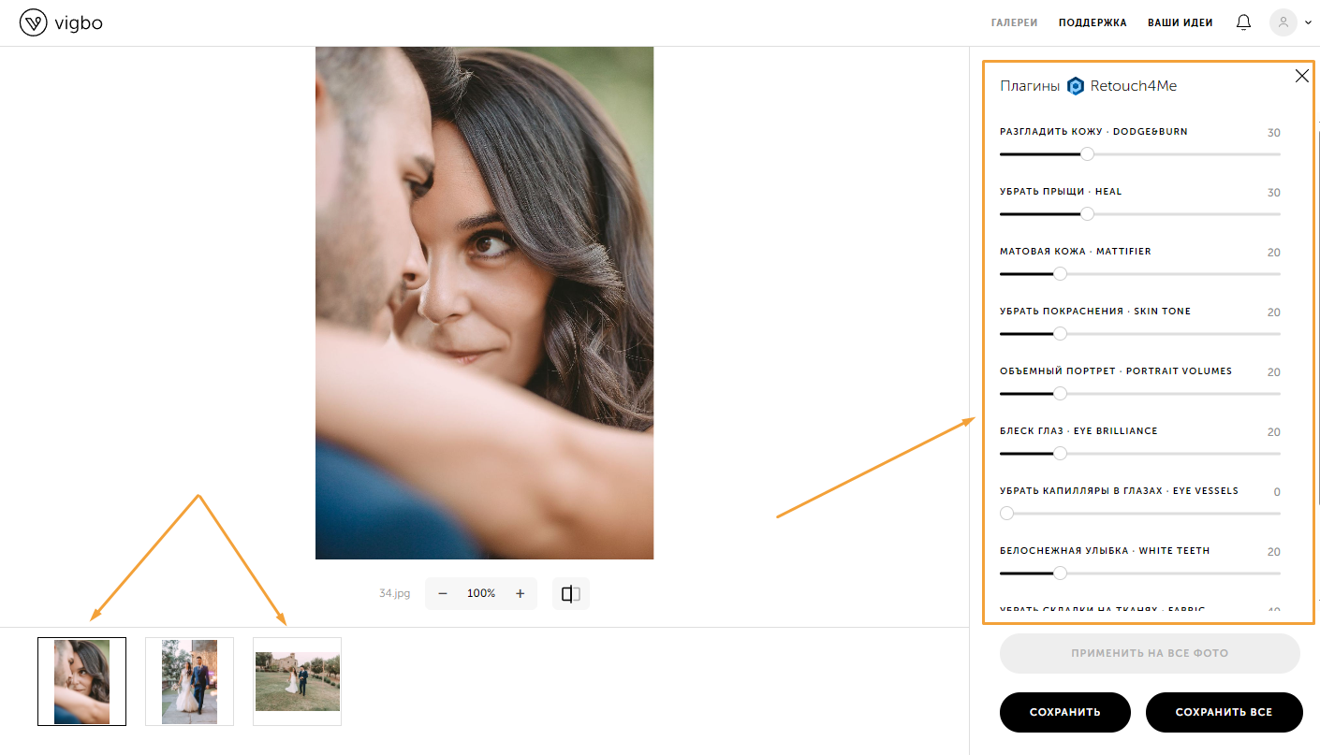The image size is (1320, 755).
Task: Zoom out with the minus icon
Action: coord(443,594)
